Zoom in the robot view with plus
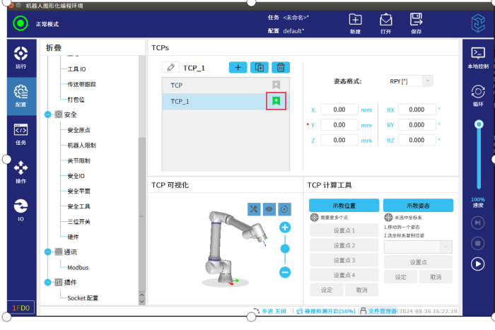This screenshot has width=495, height=330. coord(285,228)
